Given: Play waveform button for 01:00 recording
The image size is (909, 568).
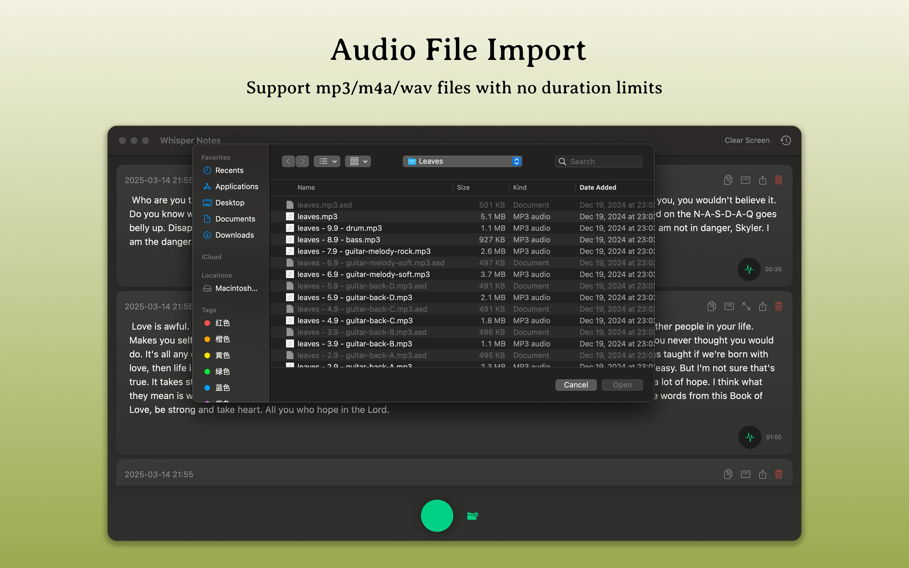Looking at the screenshot, I should (750, 437).
